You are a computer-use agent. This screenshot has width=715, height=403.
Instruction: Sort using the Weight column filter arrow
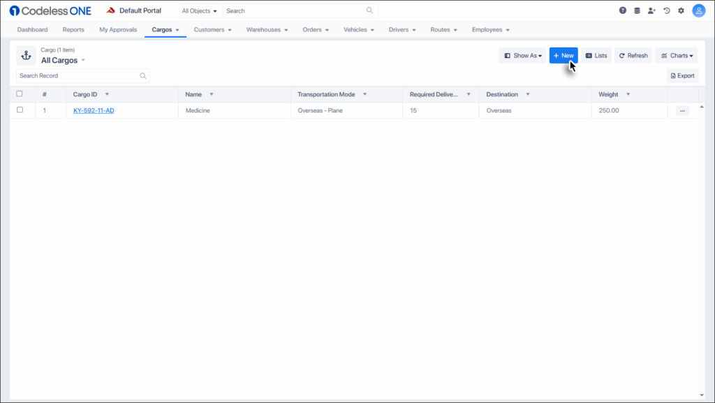click(x=627, y=94)
